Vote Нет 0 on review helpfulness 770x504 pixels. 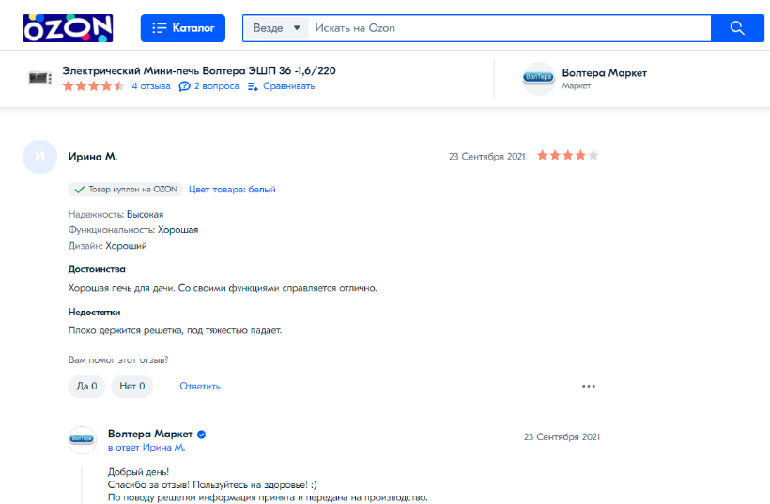click(x=131, y=386)
